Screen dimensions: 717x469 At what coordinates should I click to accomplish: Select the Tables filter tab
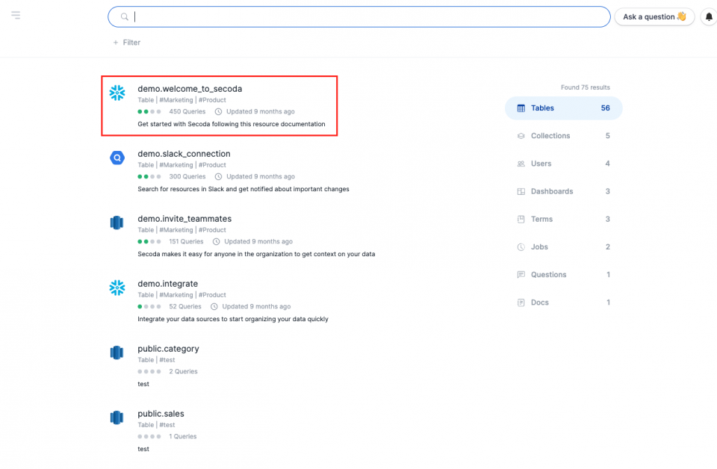pos(563,108)
